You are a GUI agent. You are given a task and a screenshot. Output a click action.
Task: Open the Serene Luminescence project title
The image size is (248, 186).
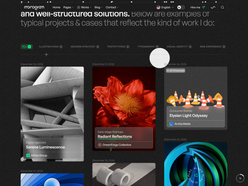tap(45, 147)
